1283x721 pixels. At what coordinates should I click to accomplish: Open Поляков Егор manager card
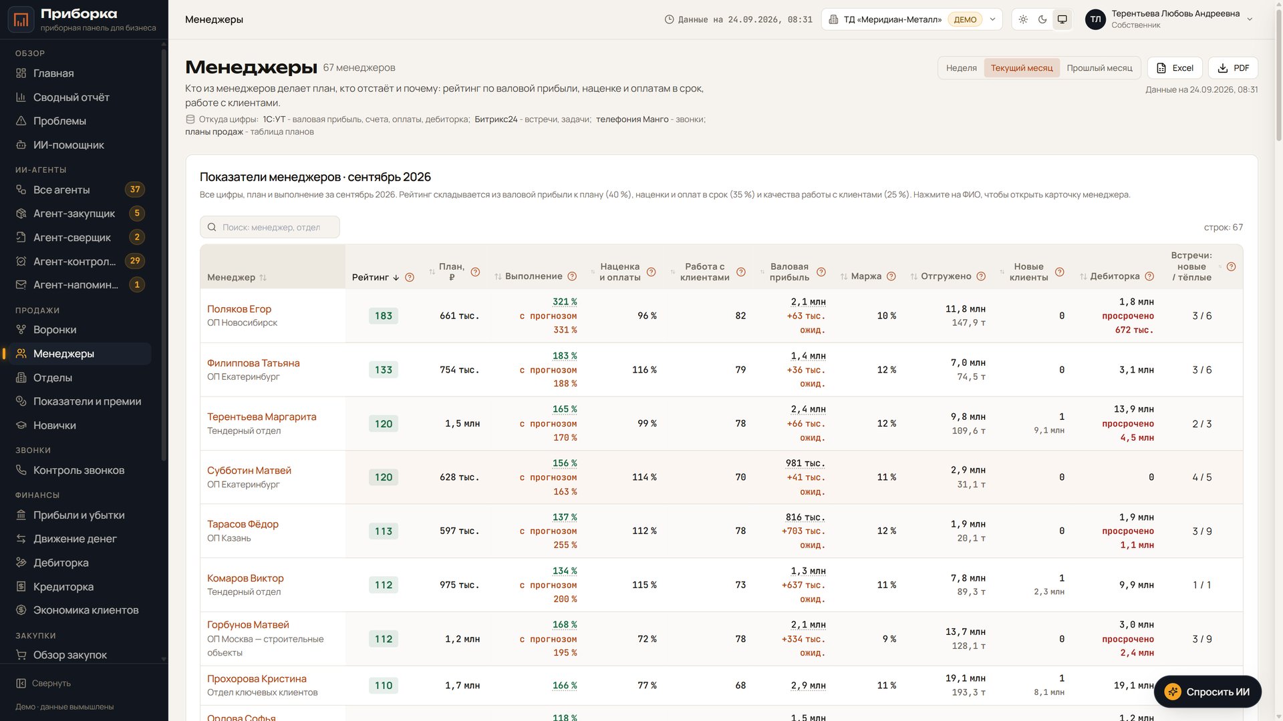(239, 309)
